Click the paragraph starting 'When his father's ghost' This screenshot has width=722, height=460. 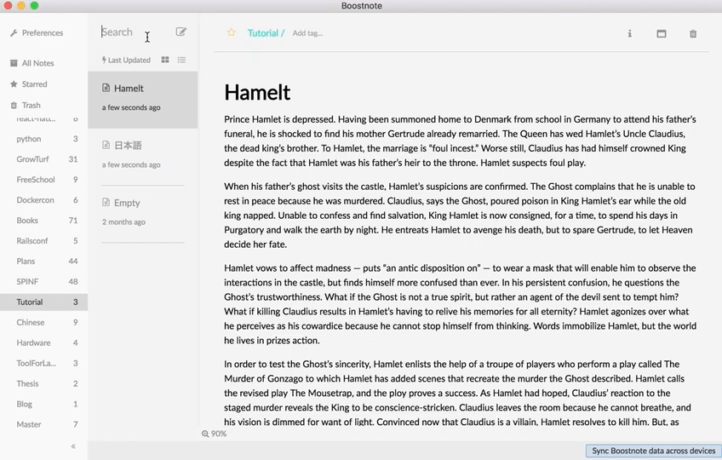pos(460,216)
